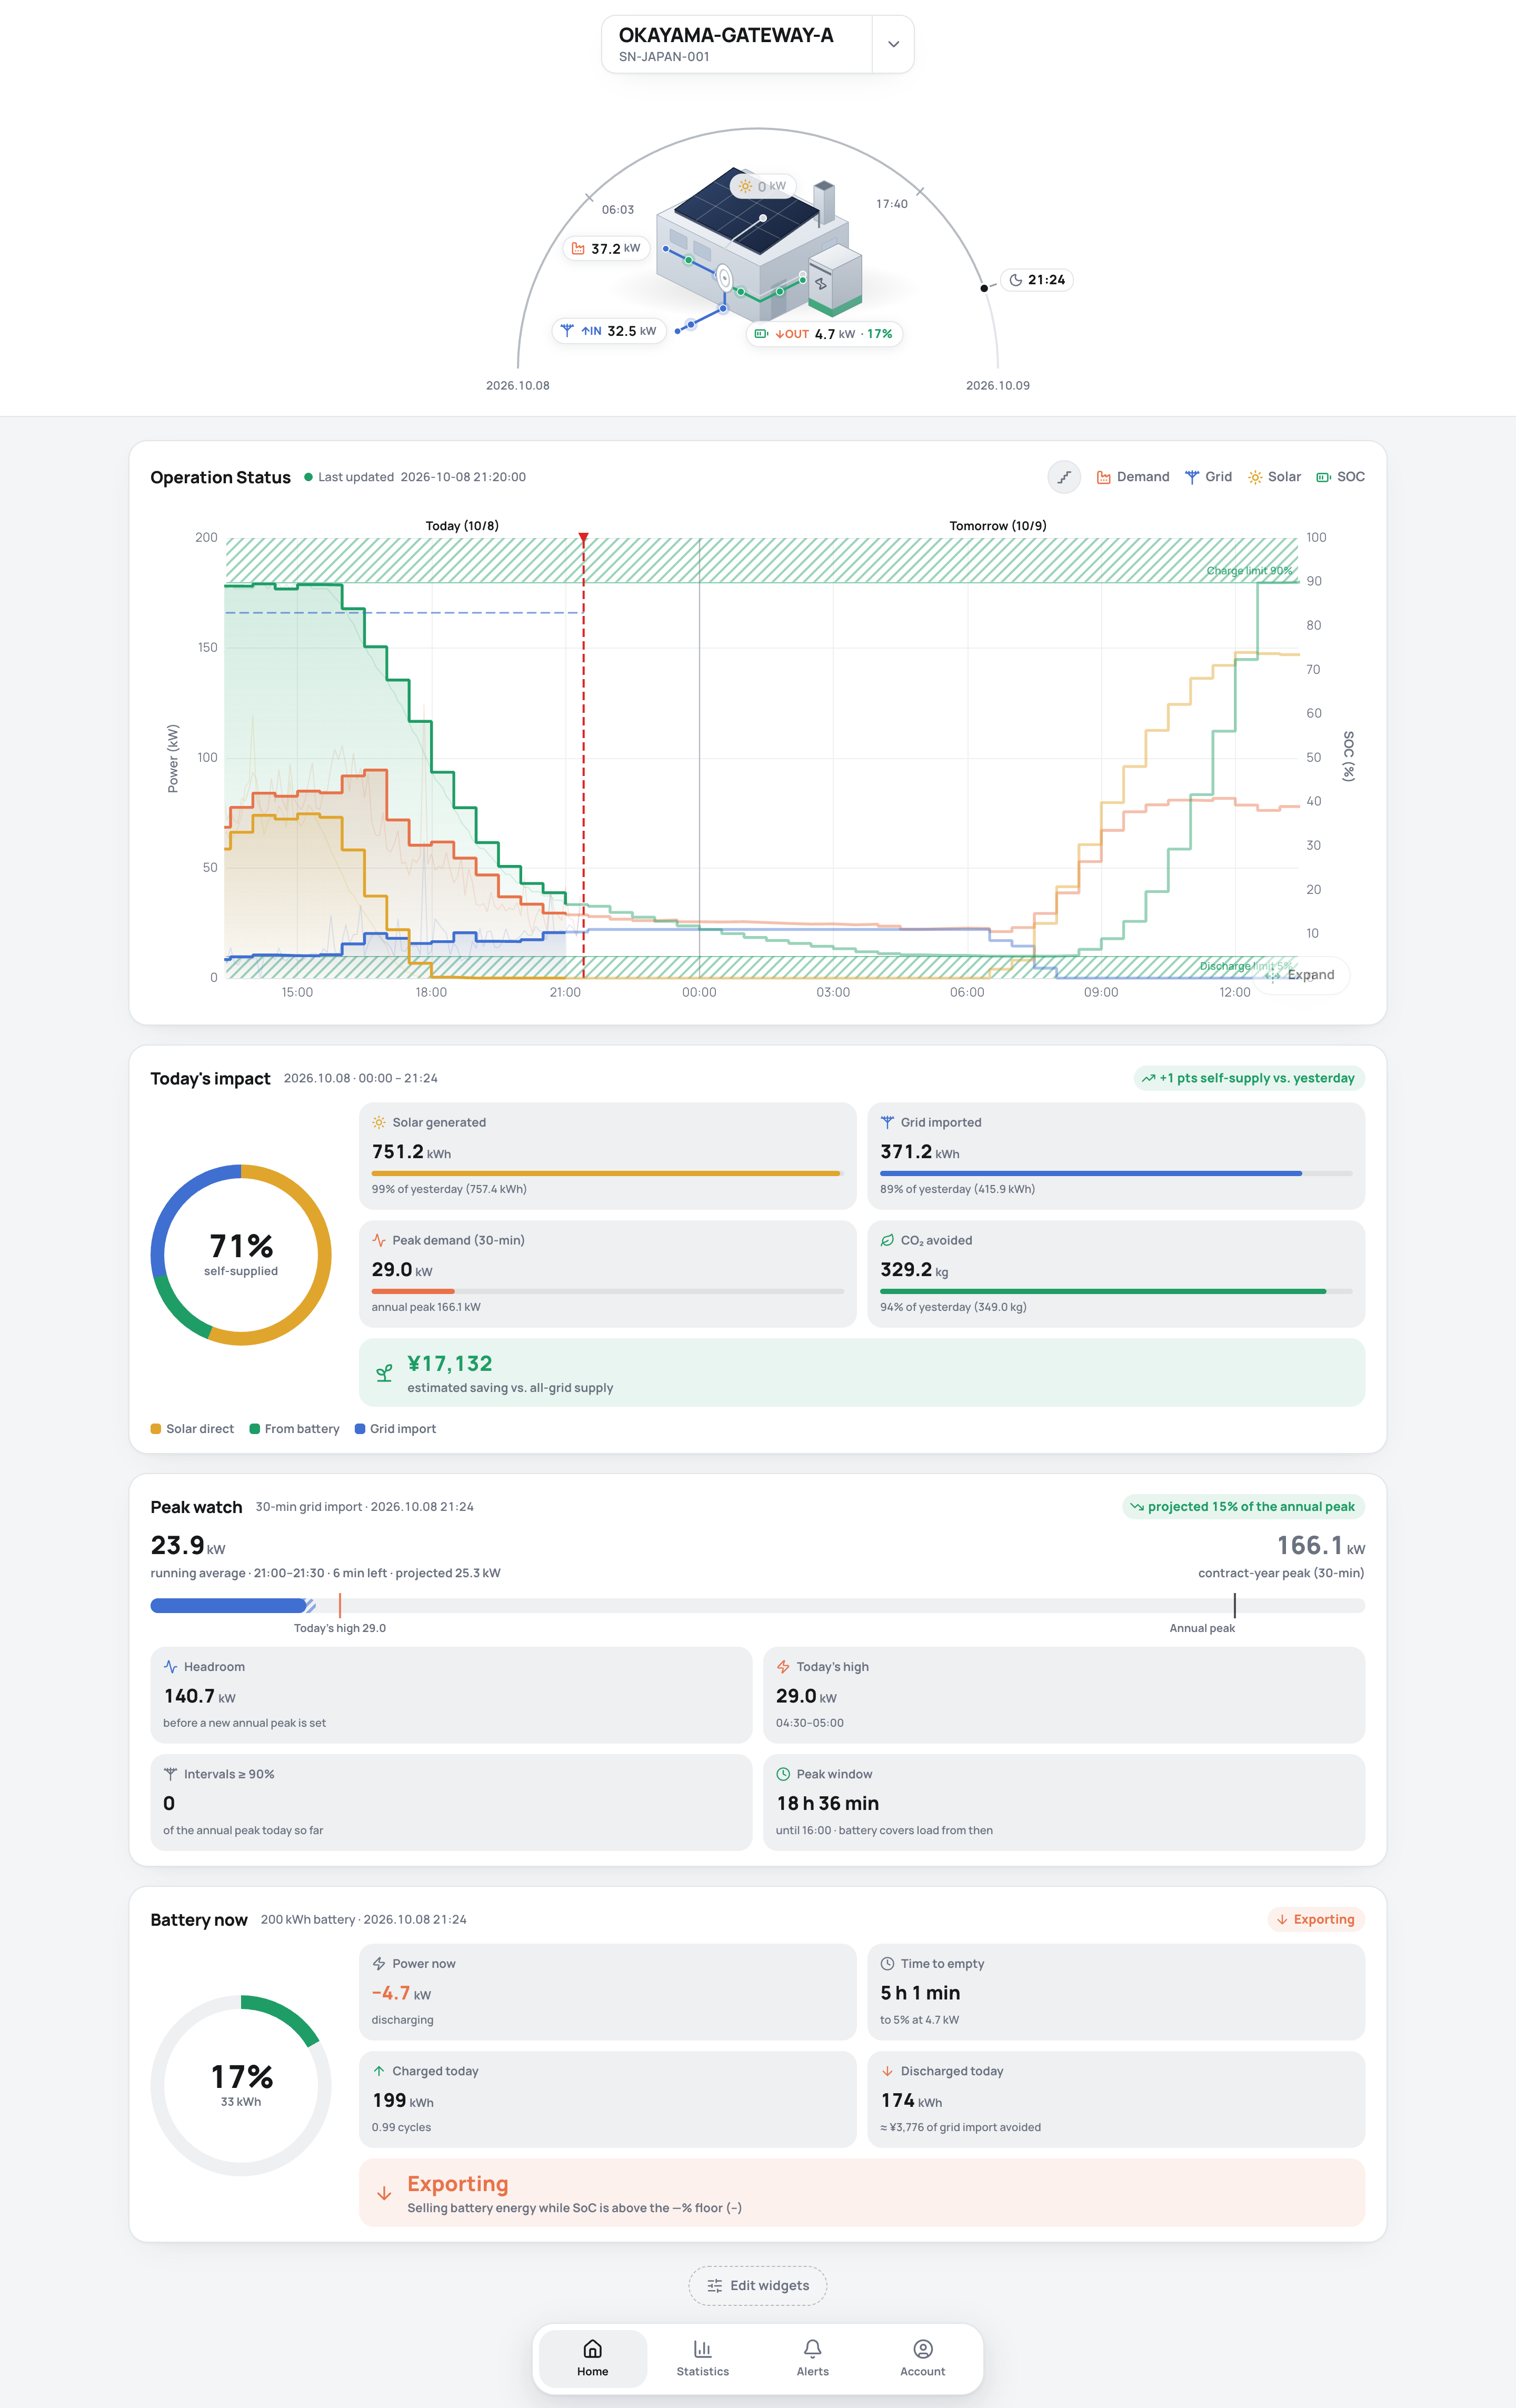Click the Exporting status badge
The height and width of the screenshot is (2408, 1516).
pyautogui.click(x=1316, y=1919)
